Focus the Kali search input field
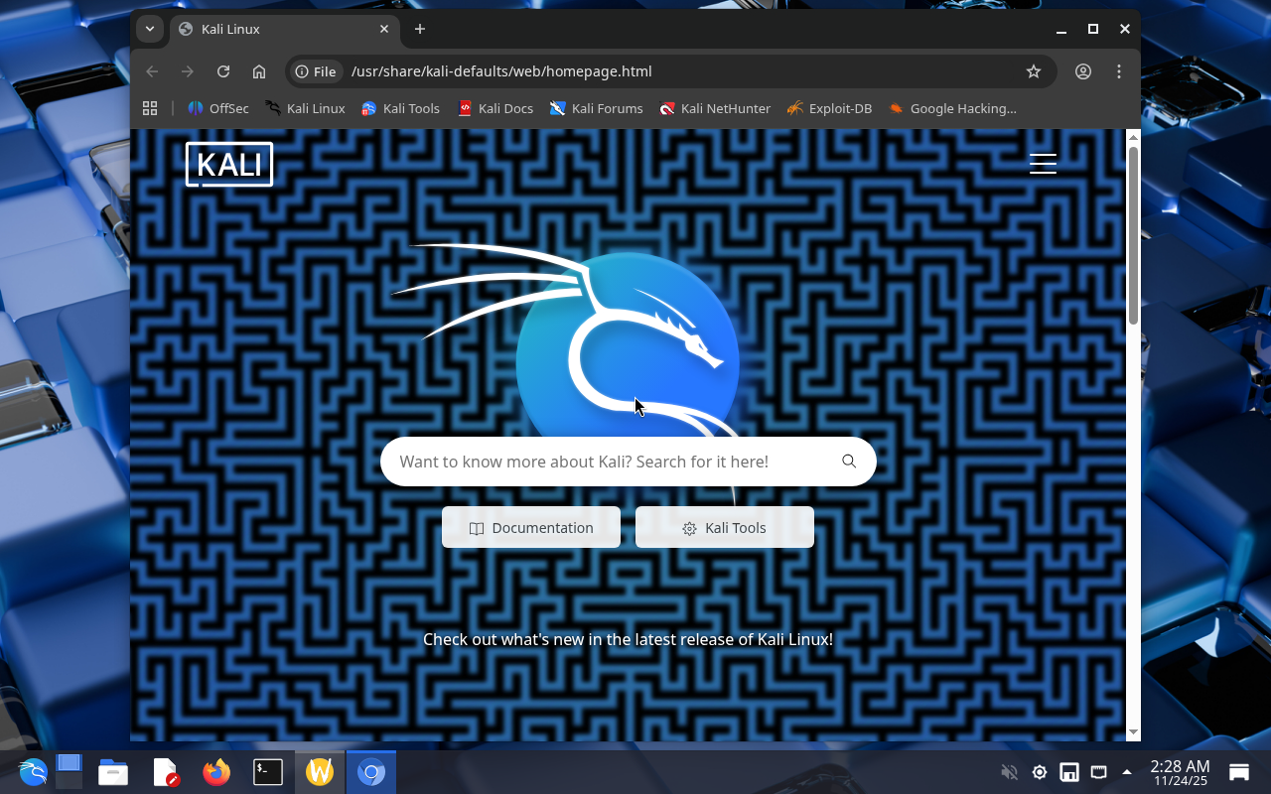 (606, 462)
